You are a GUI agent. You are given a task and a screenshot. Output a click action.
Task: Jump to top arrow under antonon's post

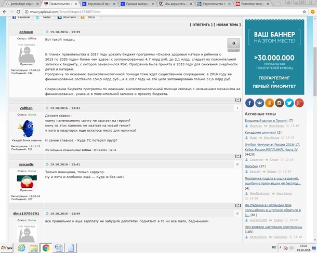(237, 100)
